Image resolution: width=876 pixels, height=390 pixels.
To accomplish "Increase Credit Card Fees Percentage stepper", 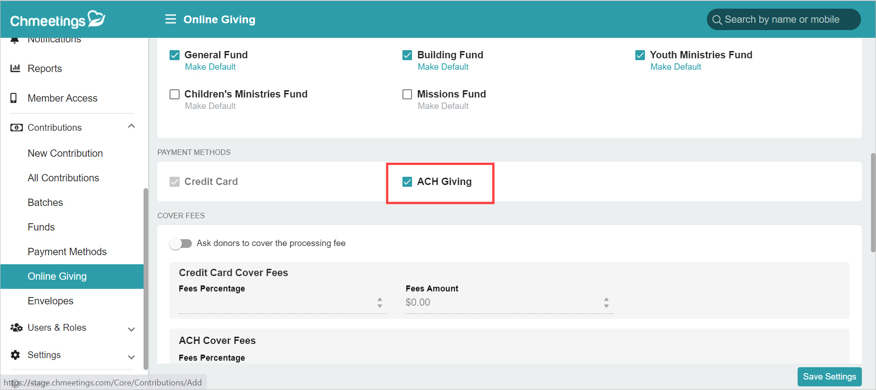I will [x=380, y=299].
